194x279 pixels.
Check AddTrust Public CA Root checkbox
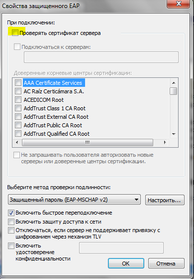[18, 125]
